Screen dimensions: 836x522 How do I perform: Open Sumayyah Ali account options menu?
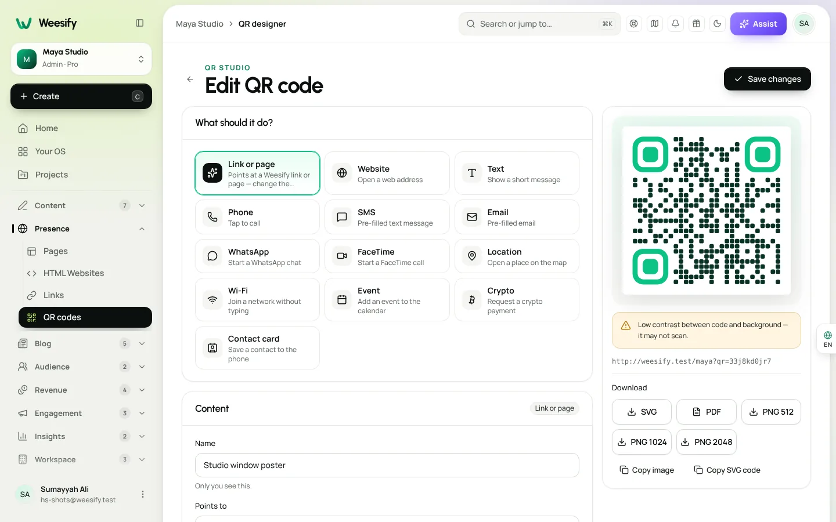pos(143,494)
